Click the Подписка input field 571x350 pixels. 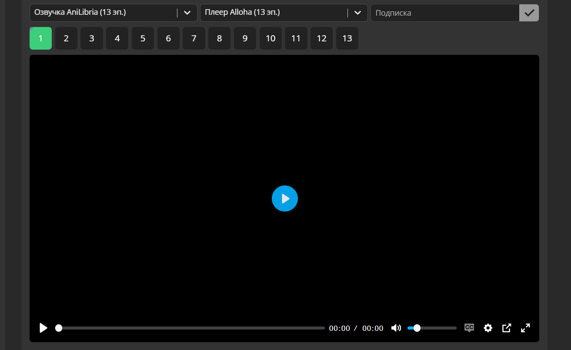tap(444, 13)
